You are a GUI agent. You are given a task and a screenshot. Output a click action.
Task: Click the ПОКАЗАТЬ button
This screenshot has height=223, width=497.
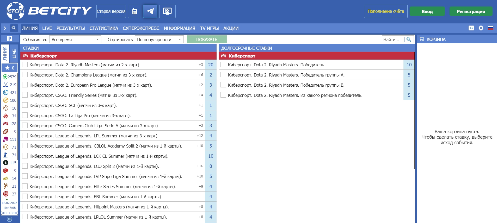[x=207, y=40]
